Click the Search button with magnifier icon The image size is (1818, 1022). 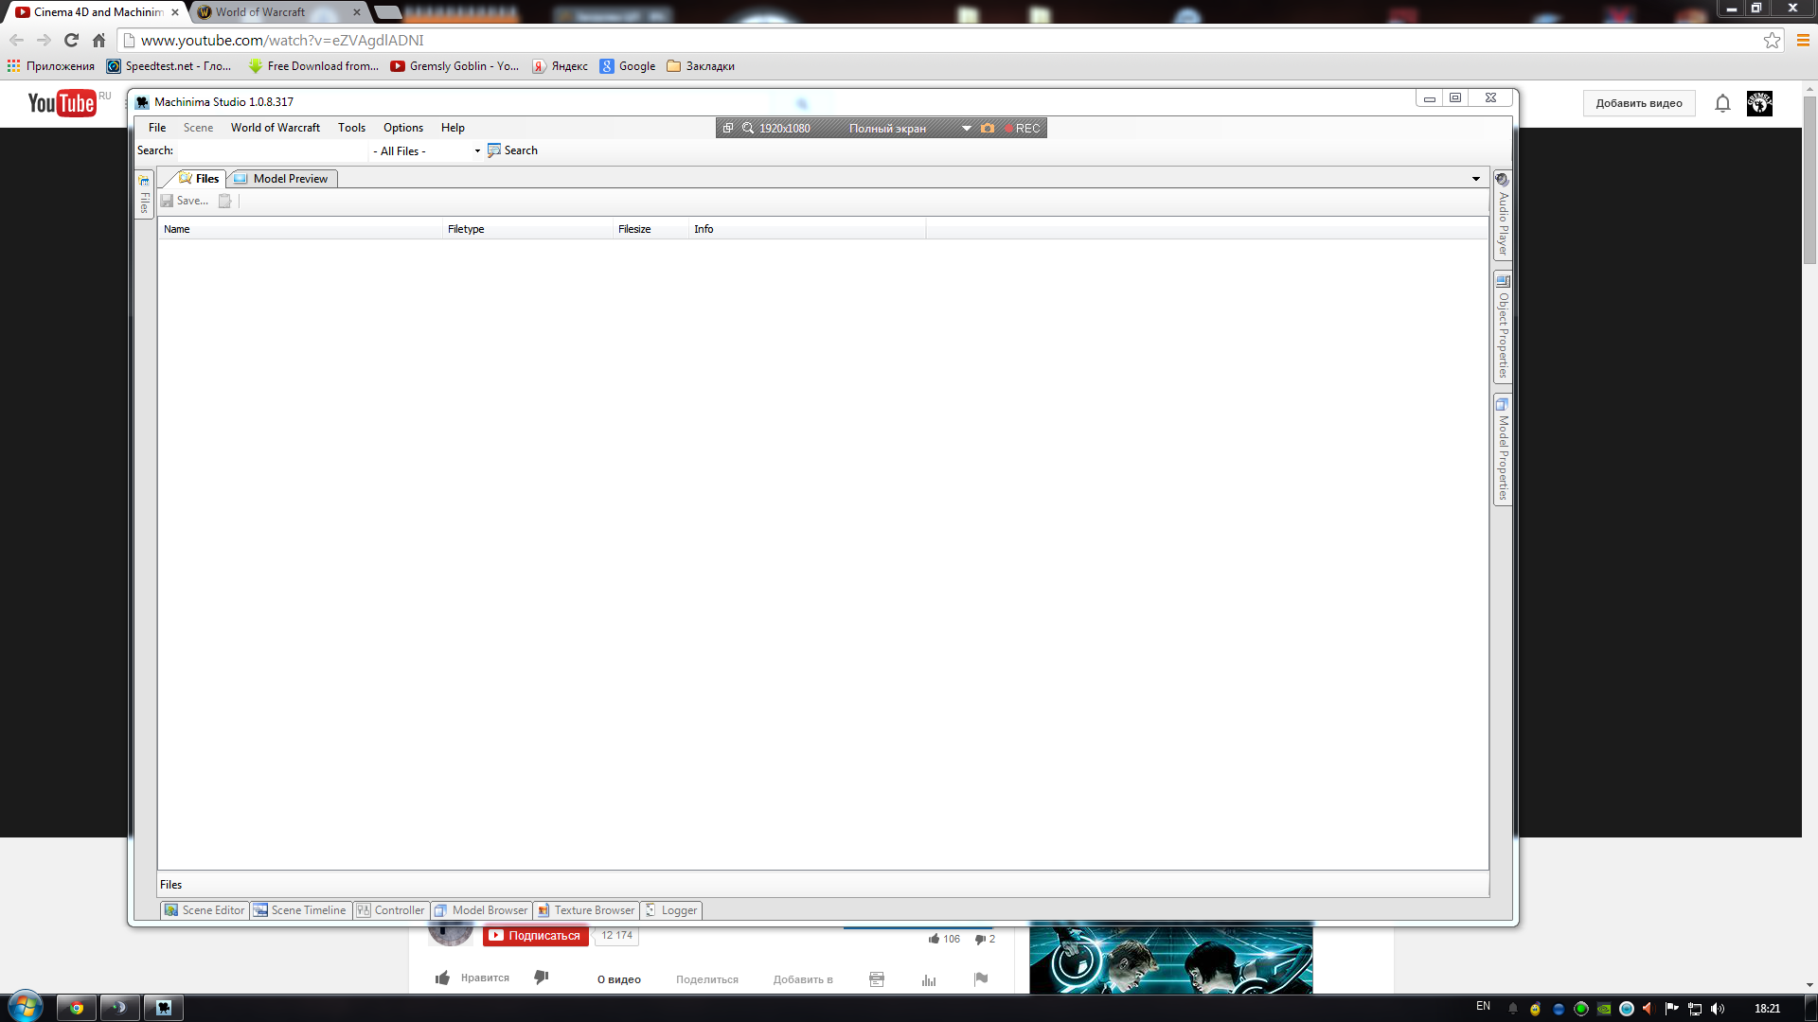pyautogui.click(x=512, y=150)
